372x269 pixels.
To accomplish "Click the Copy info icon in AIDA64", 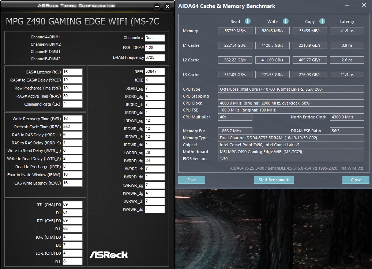I will (322, 21).
